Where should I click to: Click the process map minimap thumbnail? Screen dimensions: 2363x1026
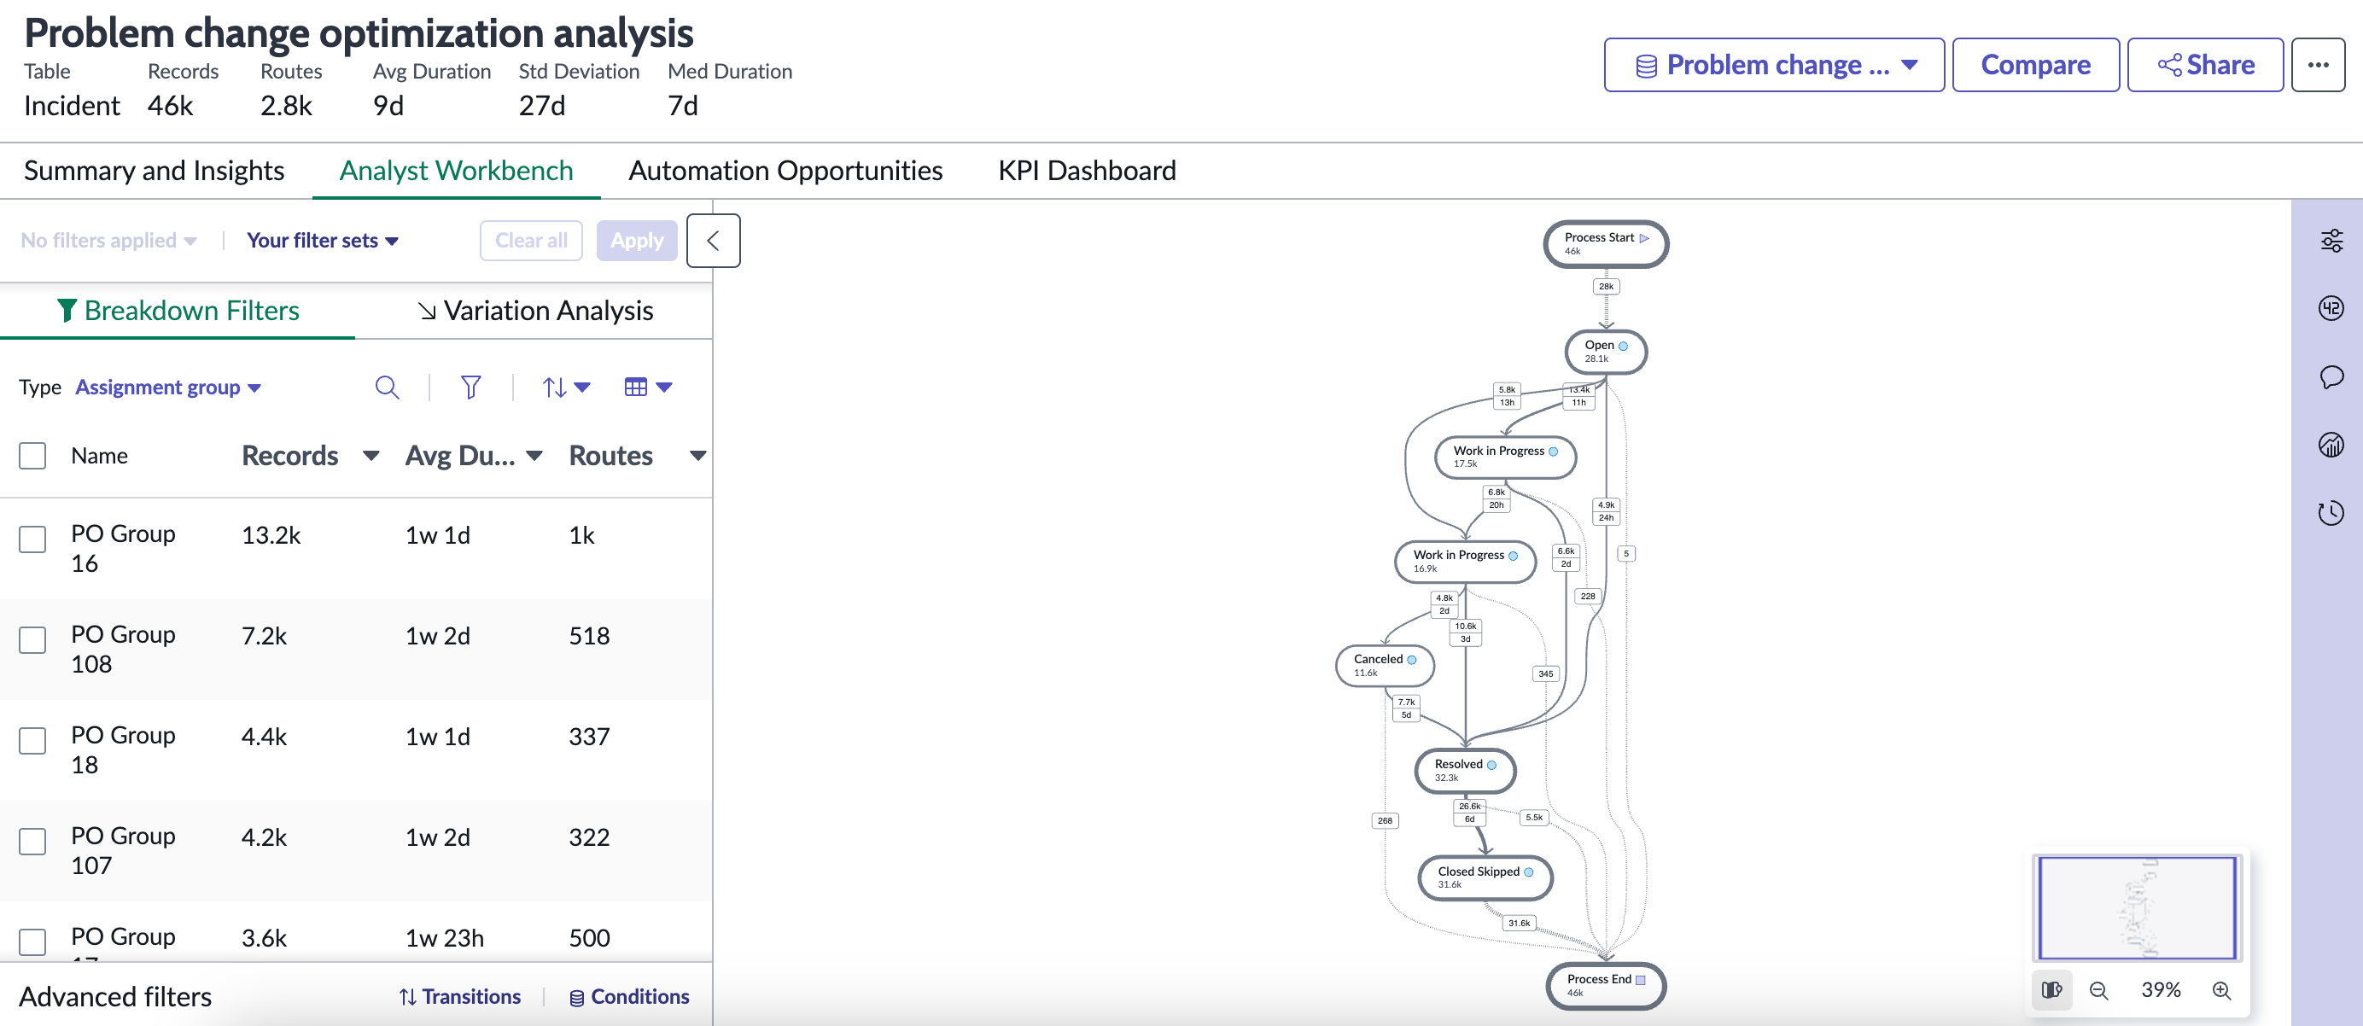coord(2137,907)
